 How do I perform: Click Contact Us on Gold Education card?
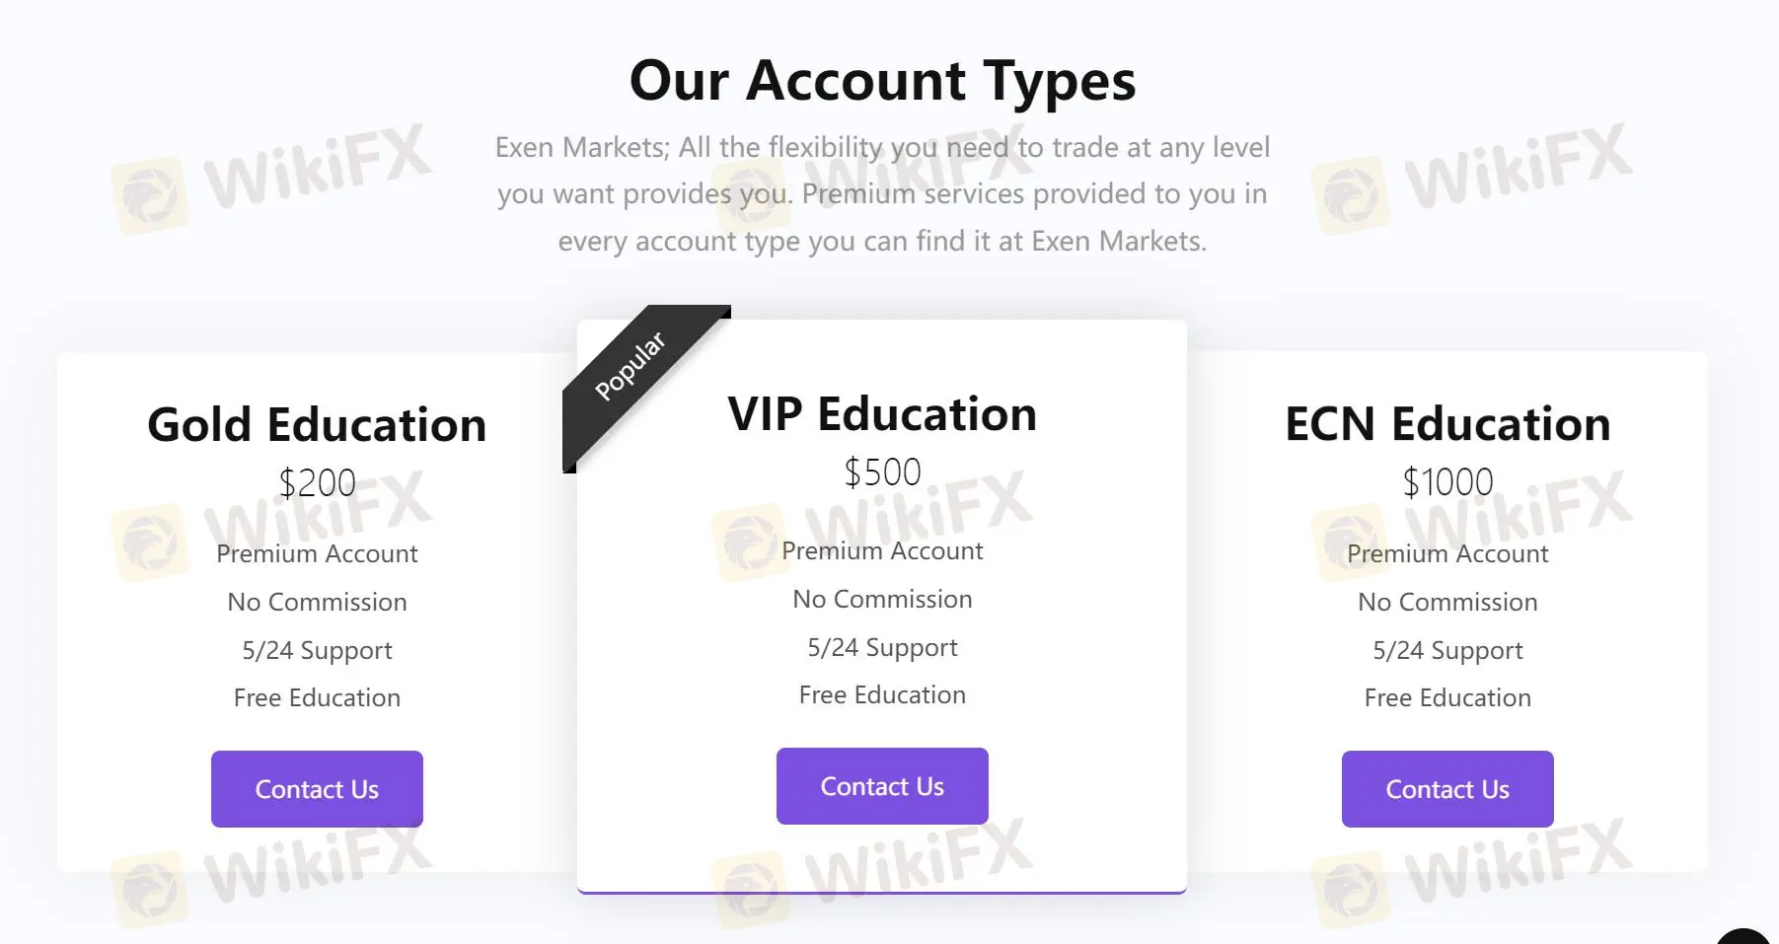tap(317, 789)
